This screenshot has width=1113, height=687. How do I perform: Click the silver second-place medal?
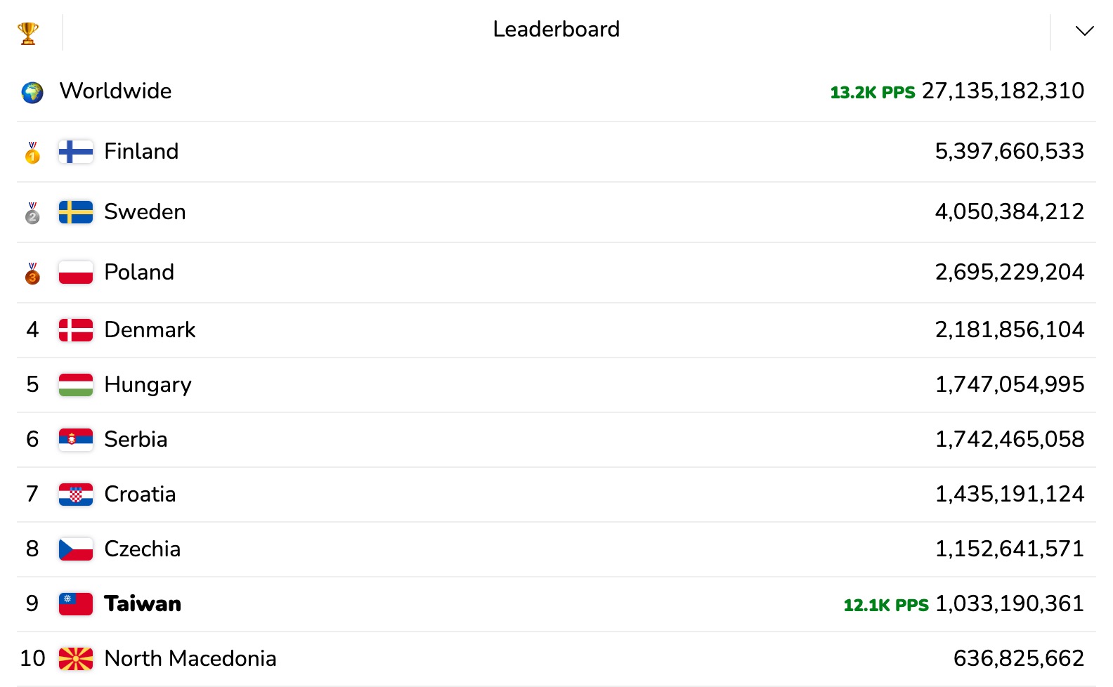coord(32,213)
